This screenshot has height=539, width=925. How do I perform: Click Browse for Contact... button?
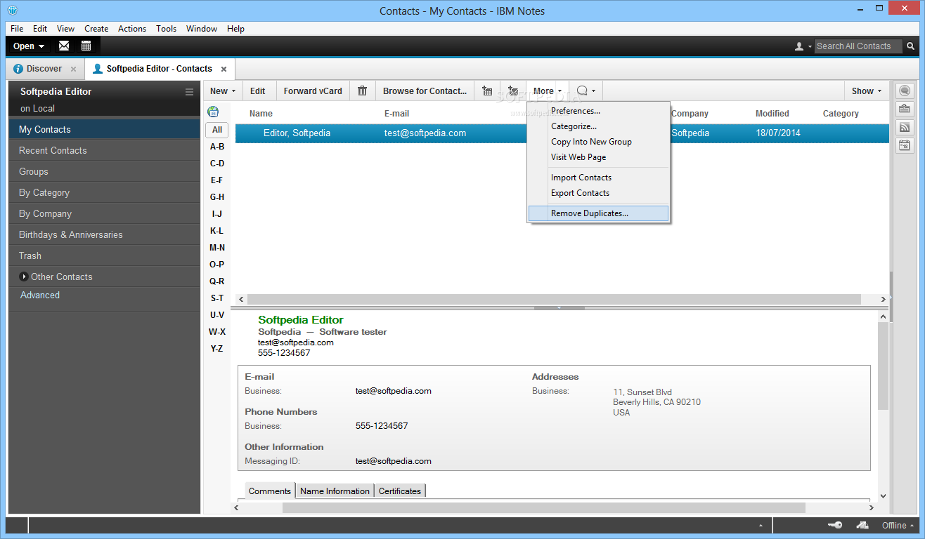click(425, 91)
